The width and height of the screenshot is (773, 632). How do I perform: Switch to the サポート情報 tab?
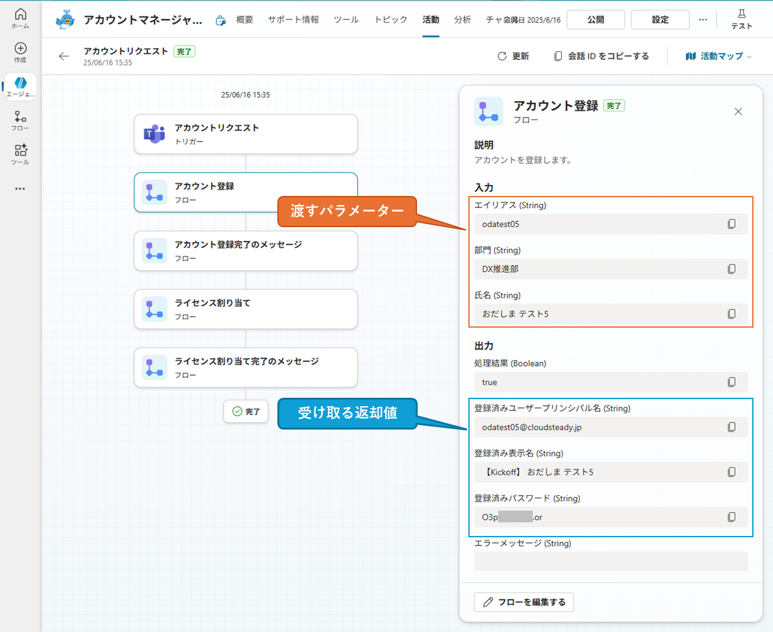pyautogui.click(x=294, y=19)
